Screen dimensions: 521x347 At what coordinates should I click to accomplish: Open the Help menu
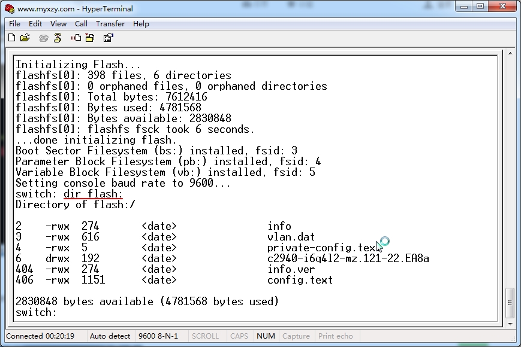[x=141, y=24]
